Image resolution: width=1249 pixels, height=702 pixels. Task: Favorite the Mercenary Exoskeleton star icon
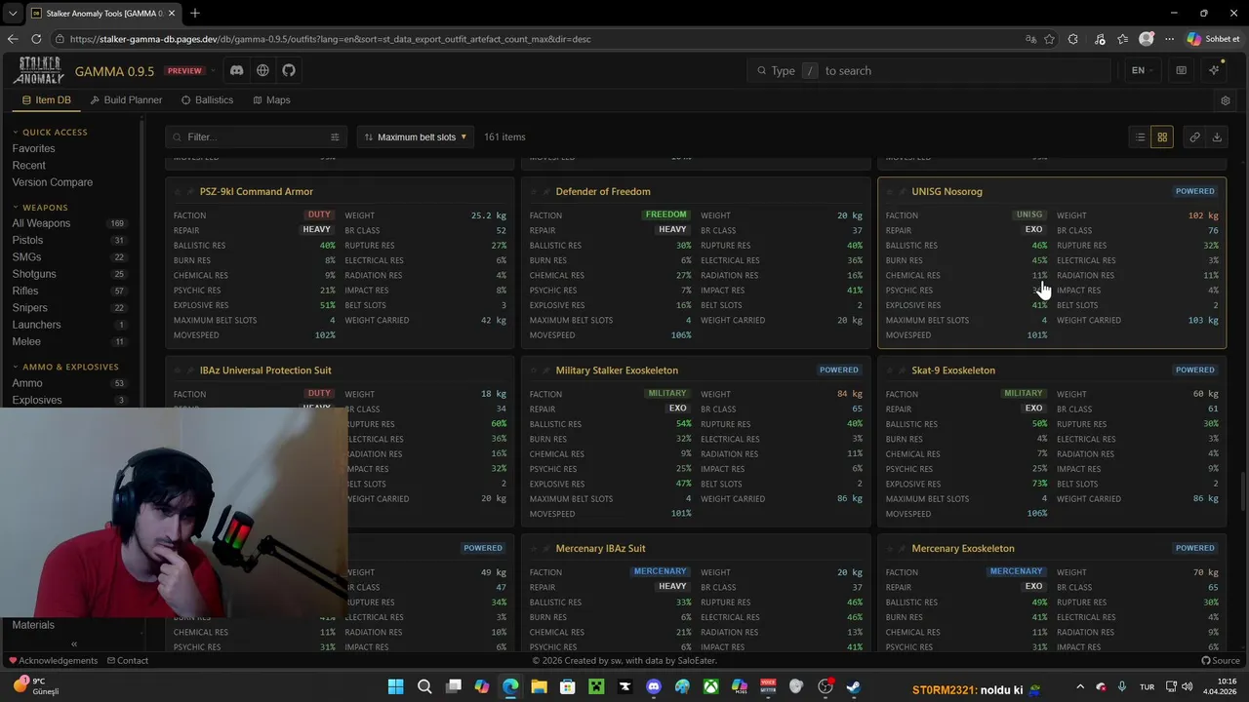tap(890, 549)
